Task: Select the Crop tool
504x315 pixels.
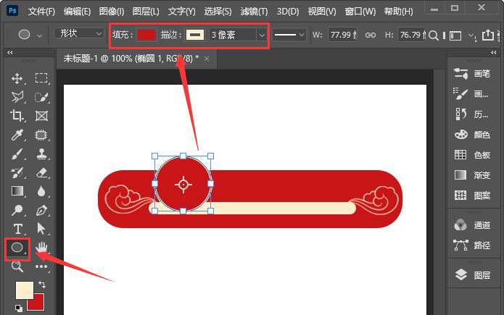Action: [17, 115]
